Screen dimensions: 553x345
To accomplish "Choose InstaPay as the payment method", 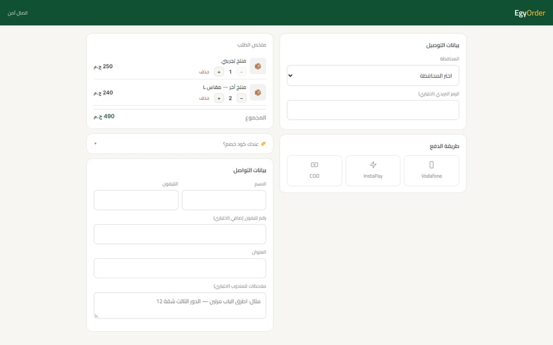I will (x=373, y=171).
